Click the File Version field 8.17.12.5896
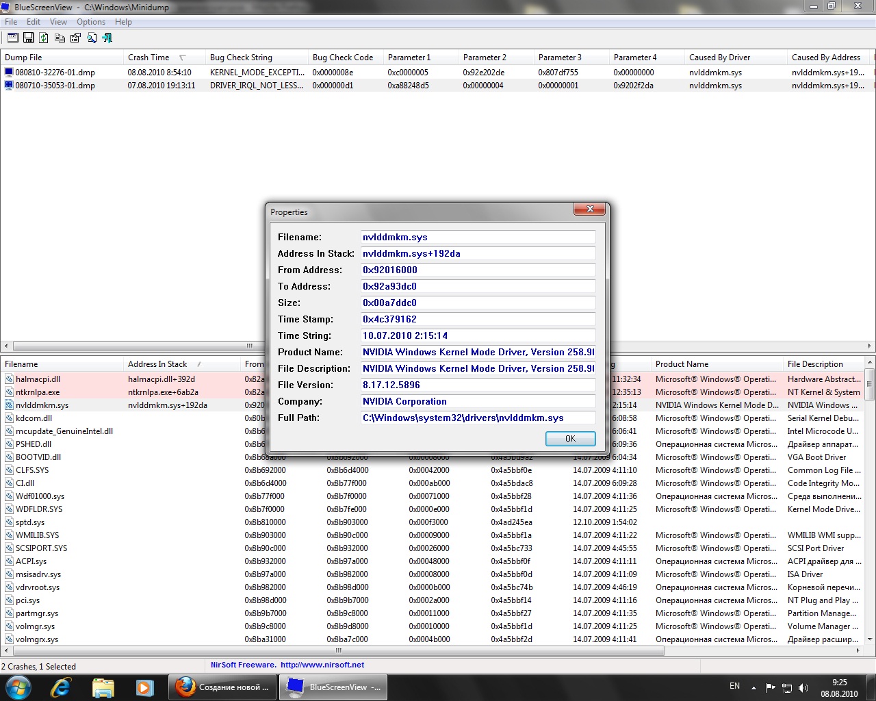This screenshot has width=876, height=701. tap(478, 385)
